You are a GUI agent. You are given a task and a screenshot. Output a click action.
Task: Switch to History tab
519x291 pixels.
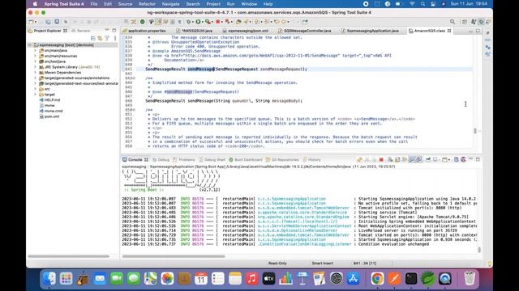click(311, 160)
